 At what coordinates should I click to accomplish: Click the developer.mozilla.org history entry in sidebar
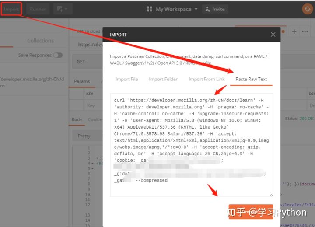32,82
